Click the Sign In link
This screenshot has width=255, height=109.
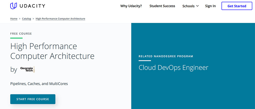coord(210,6)
